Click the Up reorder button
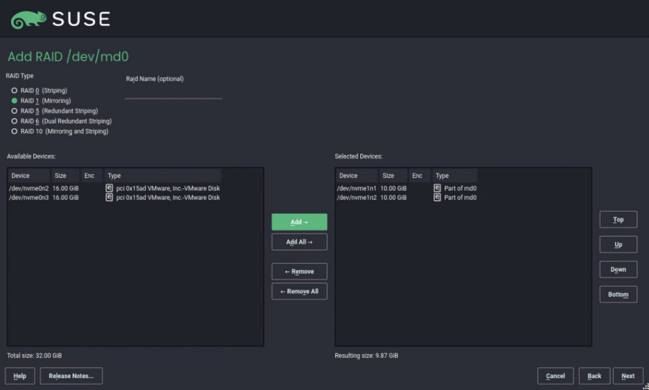The image size is (649, 390). tap(618, 244)
